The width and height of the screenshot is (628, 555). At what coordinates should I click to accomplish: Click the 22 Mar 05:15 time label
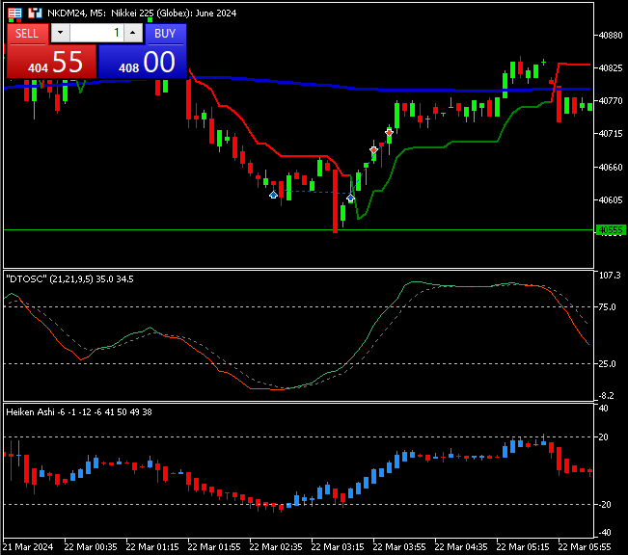coord(523,547)
